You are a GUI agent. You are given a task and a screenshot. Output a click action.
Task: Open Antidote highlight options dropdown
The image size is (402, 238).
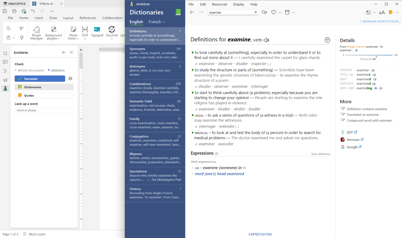click(397, 13)
